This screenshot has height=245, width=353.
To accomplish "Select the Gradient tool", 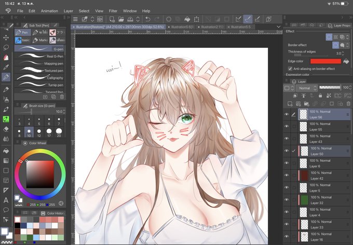I will coord(6,160).
